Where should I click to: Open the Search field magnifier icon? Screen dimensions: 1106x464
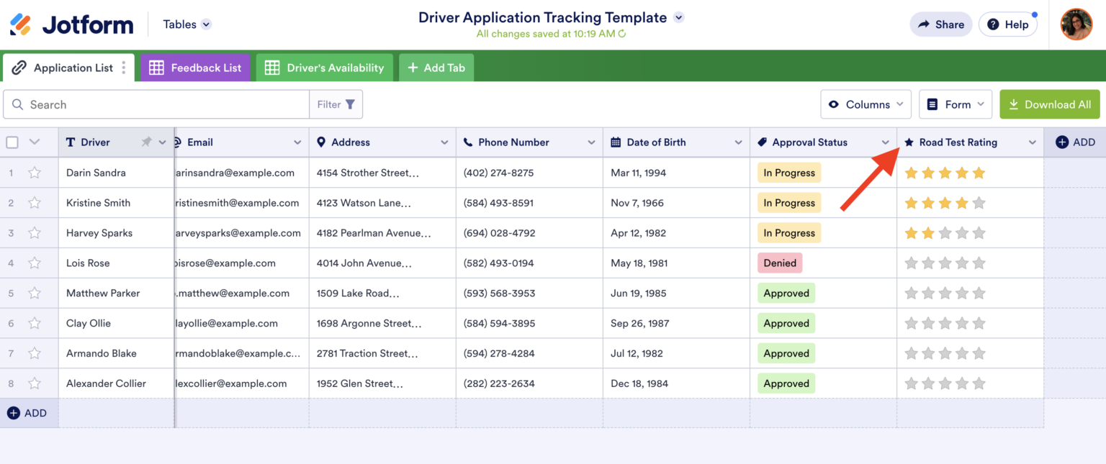pyautogui.click(x=18, y=104)
